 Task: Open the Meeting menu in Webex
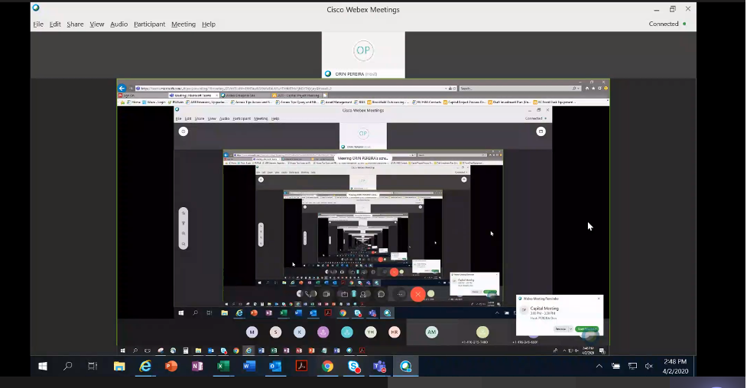click(x=184, y=24)
